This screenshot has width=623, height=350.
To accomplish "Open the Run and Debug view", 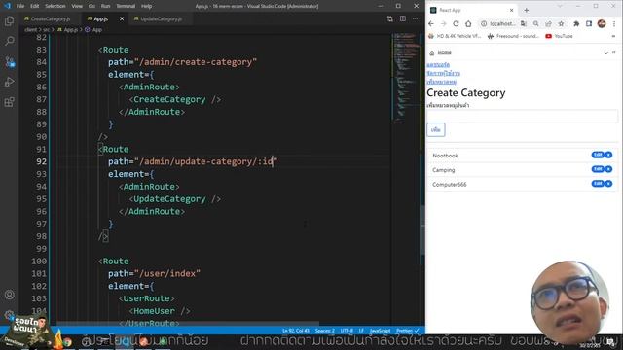I will click(9, 82).
